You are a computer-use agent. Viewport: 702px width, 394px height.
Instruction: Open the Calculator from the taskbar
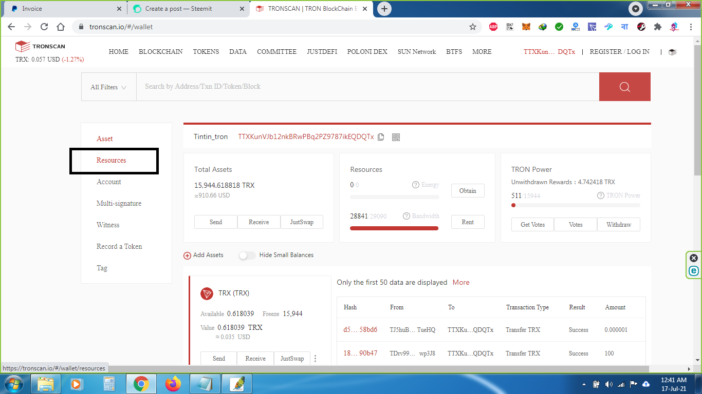pos(109,384)
